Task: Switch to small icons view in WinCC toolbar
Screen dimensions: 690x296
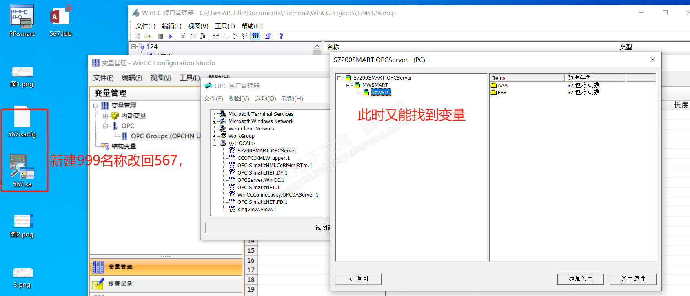Action: [x=226, y=36]
